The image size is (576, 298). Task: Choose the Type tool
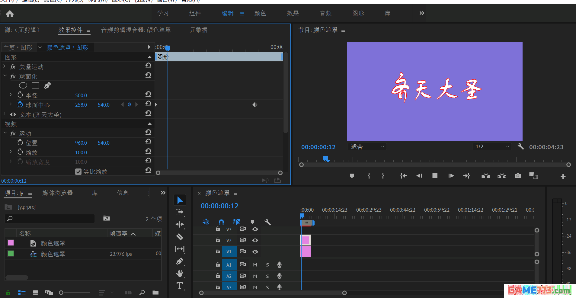[180, 285]
